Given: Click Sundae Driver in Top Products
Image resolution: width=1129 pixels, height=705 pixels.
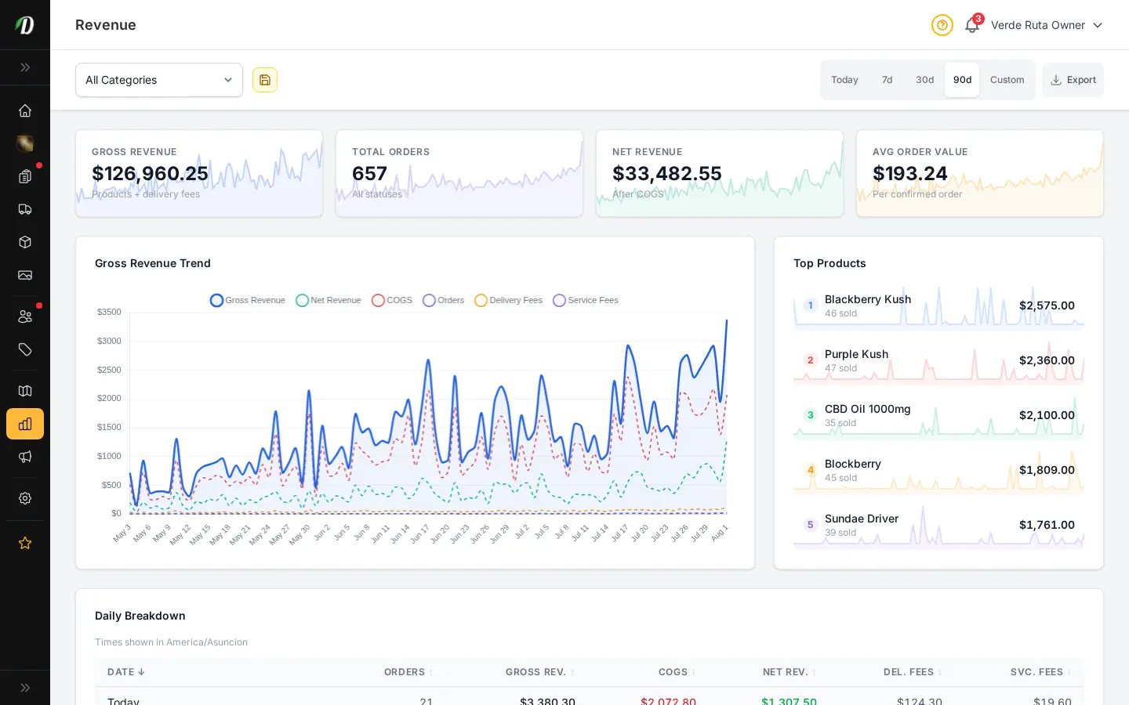Looking at the screenshot, I should coord(938,525).
